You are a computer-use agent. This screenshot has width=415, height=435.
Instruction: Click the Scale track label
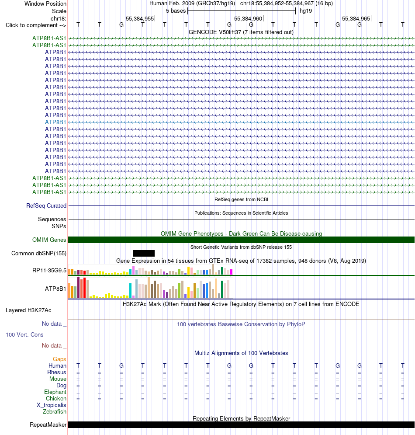click(x=59, y=11)
